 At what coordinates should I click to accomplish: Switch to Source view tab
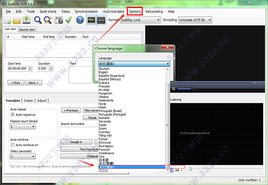click(x=27, y=29)
